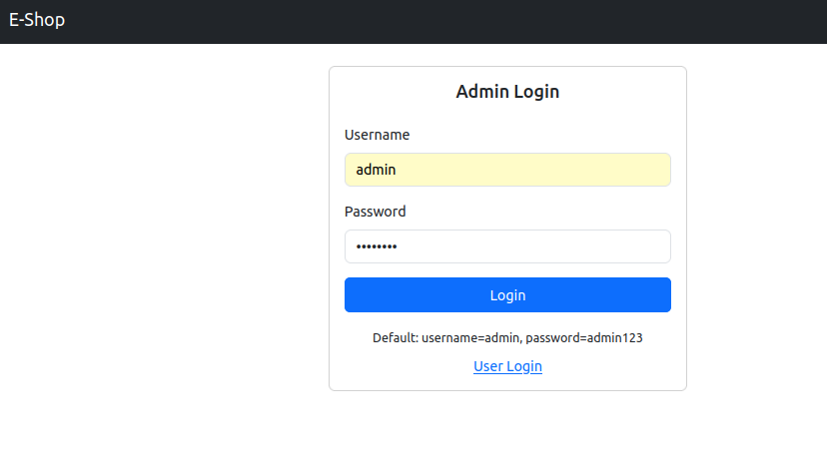Click the default credentials hint text

[x=507, y=338]
